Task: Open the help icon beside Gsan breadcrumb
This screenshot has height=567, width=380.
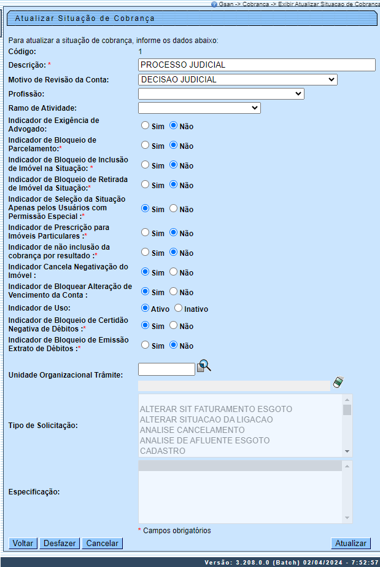Action: coord(214,4)
